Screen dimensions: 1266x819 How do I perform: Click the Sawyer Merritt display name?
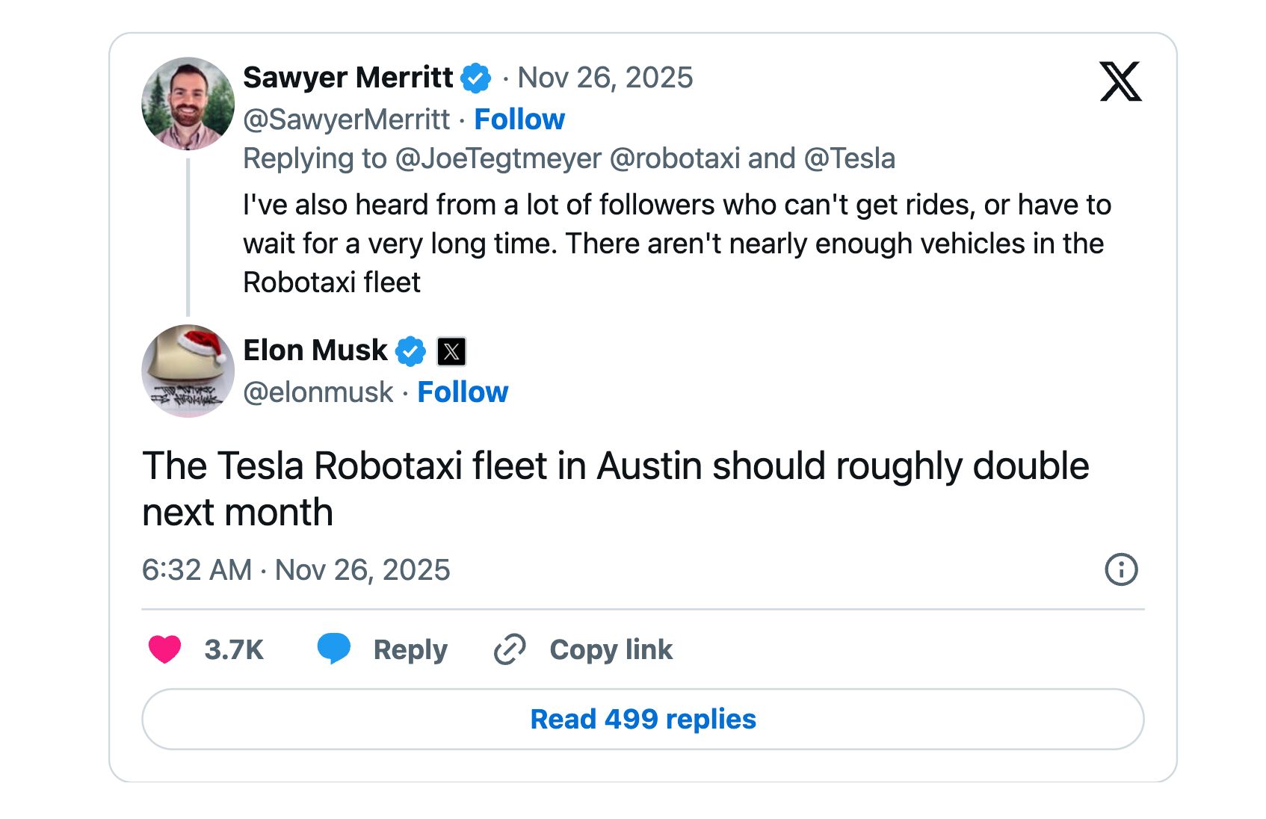[348, 78]
